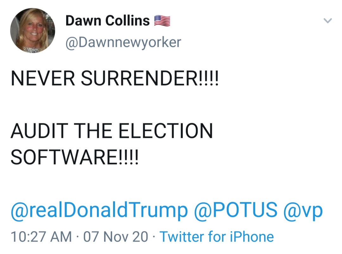Click the word NEVER in the tweet
Image resolution: width=342 pixels, height=254 pixels.
pos(43,78)
